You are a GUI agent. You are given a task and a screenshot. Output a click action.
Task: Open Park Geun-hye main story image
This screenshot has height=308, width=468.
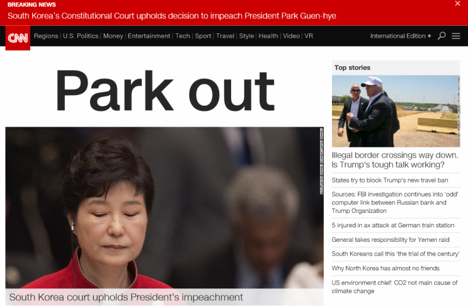pyautogui.click(x=164, y=208)
